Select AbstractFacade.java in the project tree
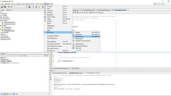171x96 pixels. 10,22
